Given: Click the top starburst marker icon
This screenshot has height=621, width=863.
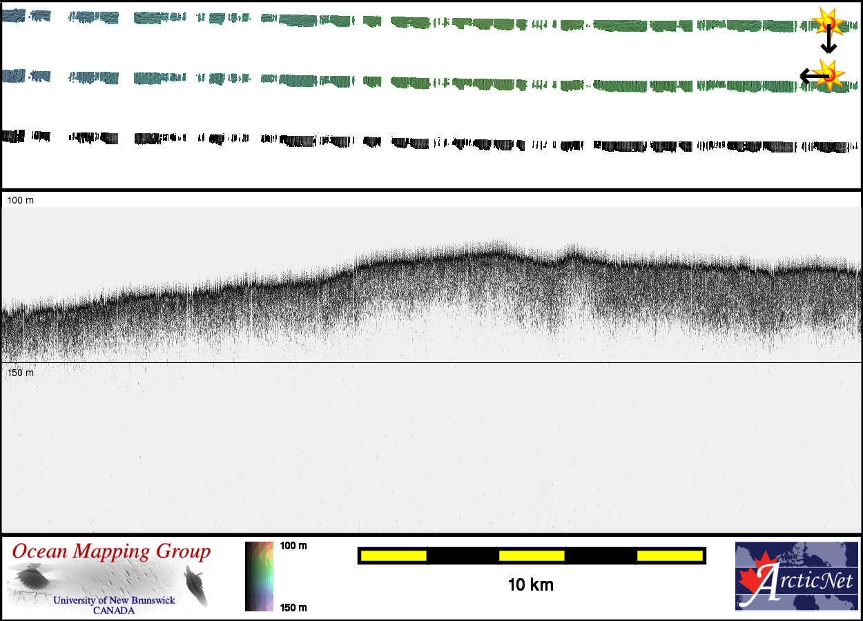Looking at the screenshot, I should [x=828, y=23].
